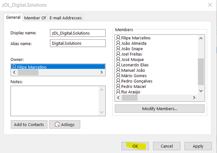
Task: Click the Owner box horizontal scrollbar thumb
Action: [28, 72]
